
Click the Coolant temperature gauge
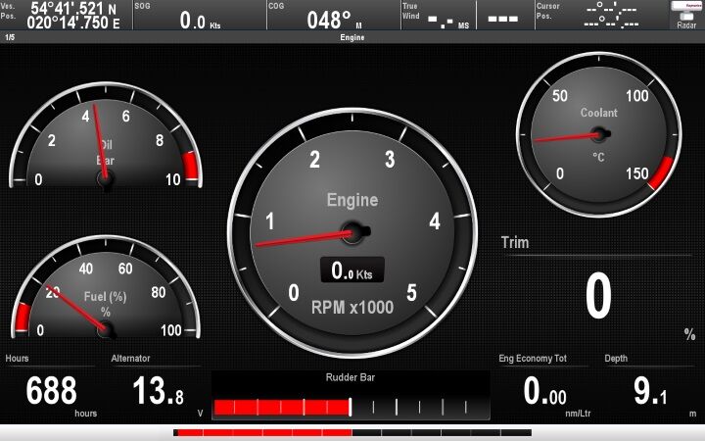tap(597, 135)
